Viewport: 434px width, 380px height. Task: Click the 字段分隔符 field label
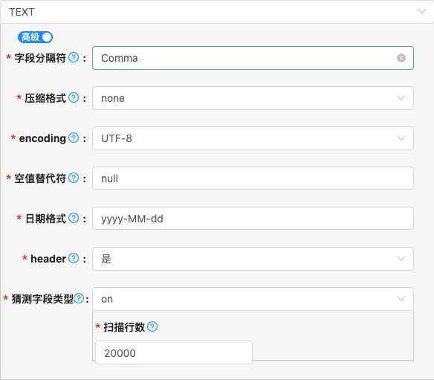coord(40,58)
